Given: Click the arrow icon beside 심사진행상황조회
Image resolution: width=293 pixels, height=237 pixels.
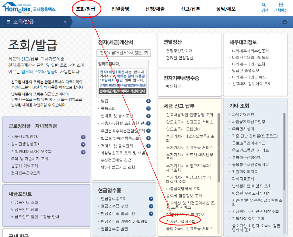Looking at the screenshot, I should coord(83,144).
